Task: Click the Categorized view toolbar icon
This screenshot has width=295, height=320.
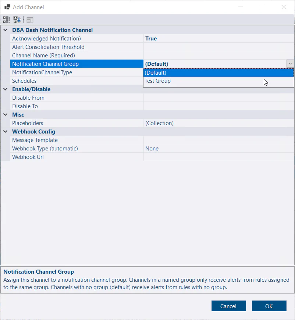Action: click(7, 20)
